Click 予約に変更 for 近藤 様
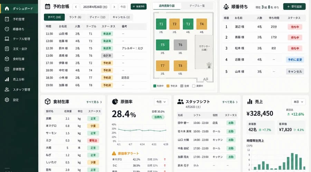 pos(295,60)
